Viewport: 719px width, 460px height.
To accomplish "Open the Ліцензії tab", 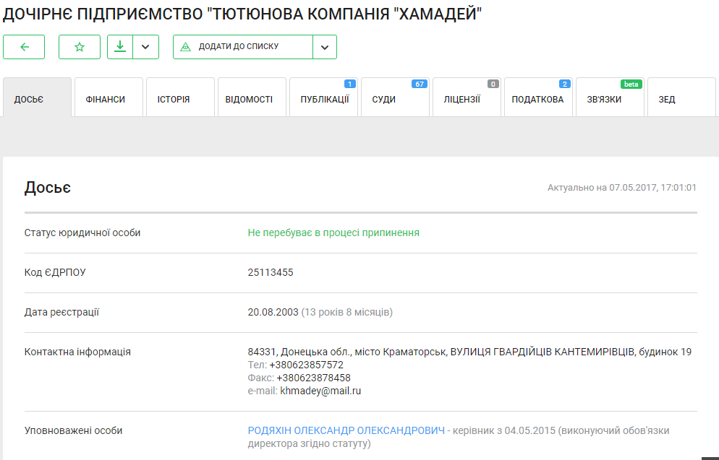I will (467, 99).
